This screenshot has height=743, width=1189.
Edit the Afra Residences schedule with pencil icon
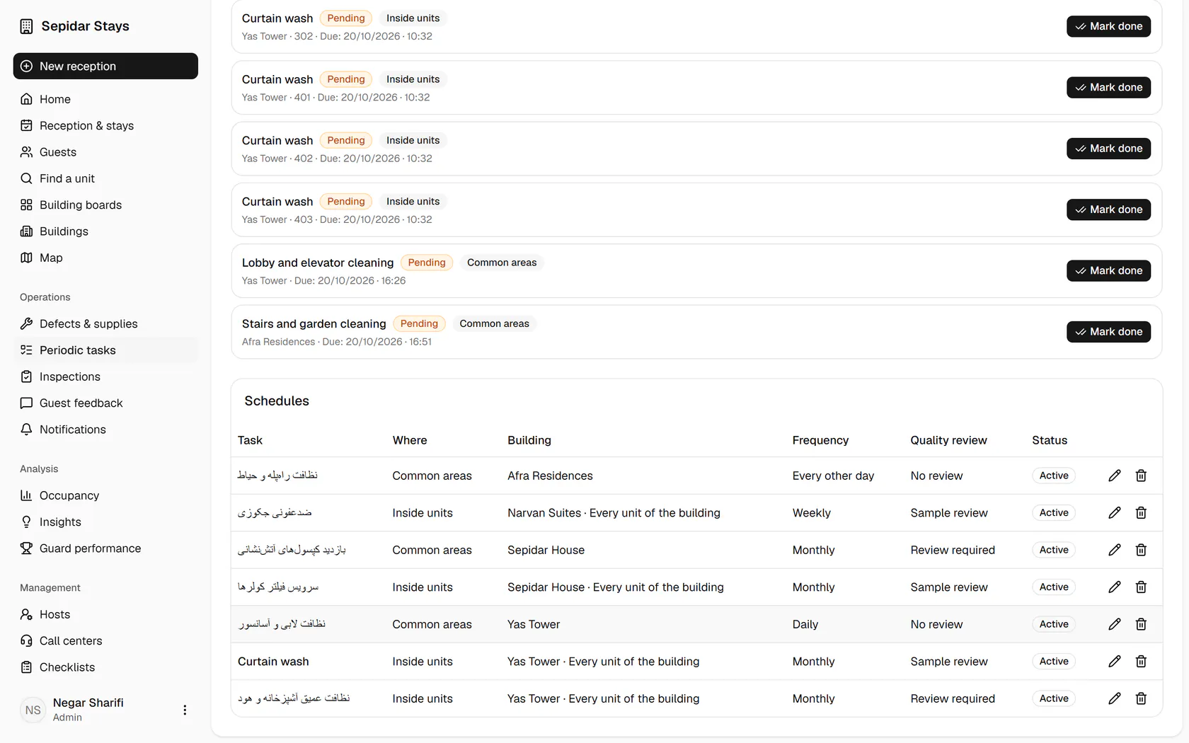coord(1115,476)
